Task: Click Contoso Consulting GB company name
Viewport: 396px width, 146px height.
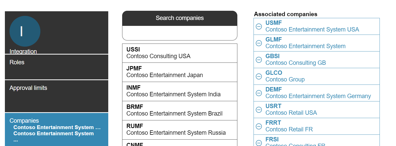Action: tap(296, 63)
